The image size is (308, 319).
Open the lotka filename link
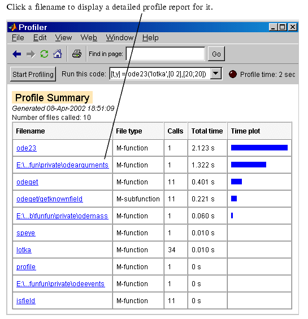coord(24,249)
